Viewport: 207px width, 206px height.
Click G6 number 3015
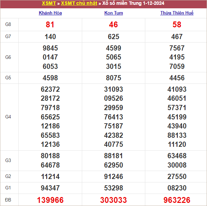tap(113, 66)
